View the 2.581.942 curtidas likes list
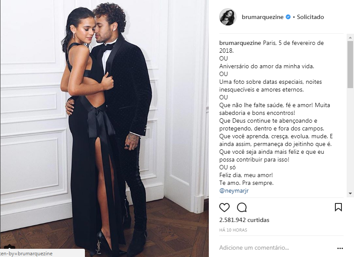The width and height of the screenshot is (354, 257). [244, 220]
